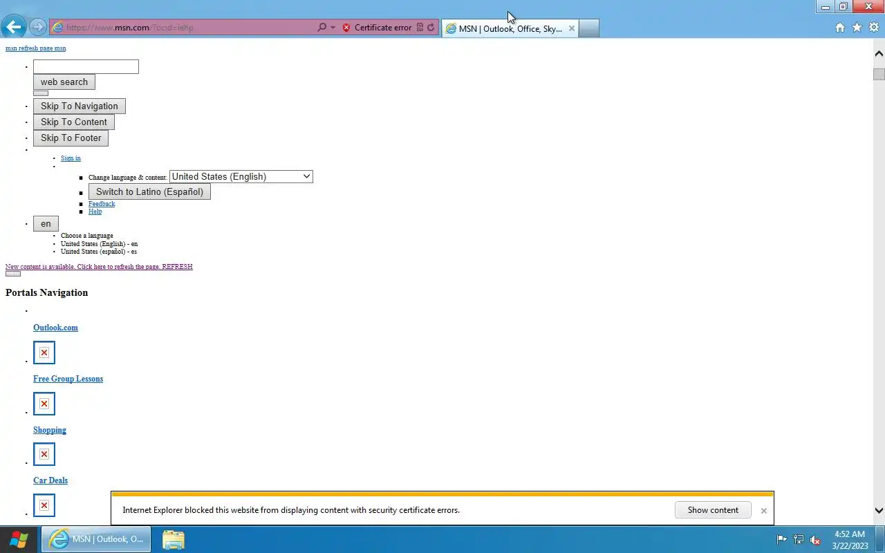Open Windows Explorer from the taskbar
This screenshot has height=553, width=885.
click(x=173, y=539)
